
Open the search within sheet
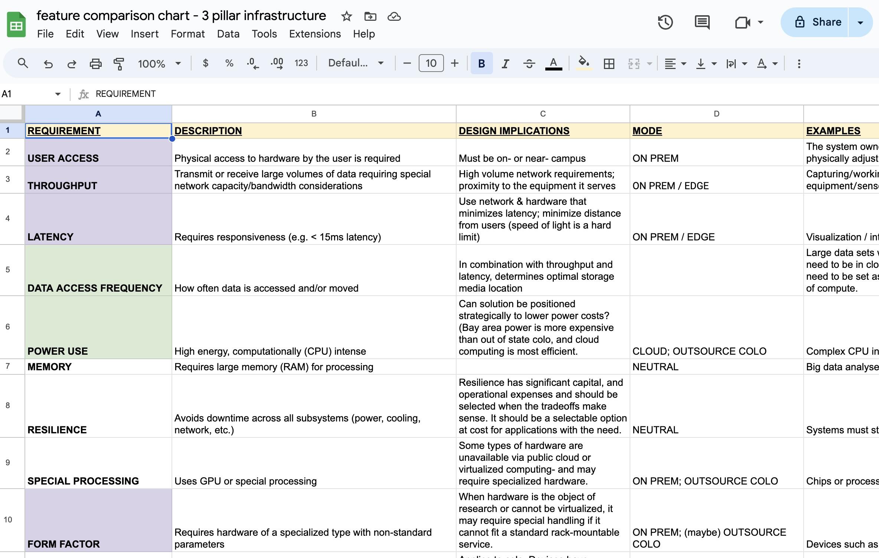(x=23, y=63)
